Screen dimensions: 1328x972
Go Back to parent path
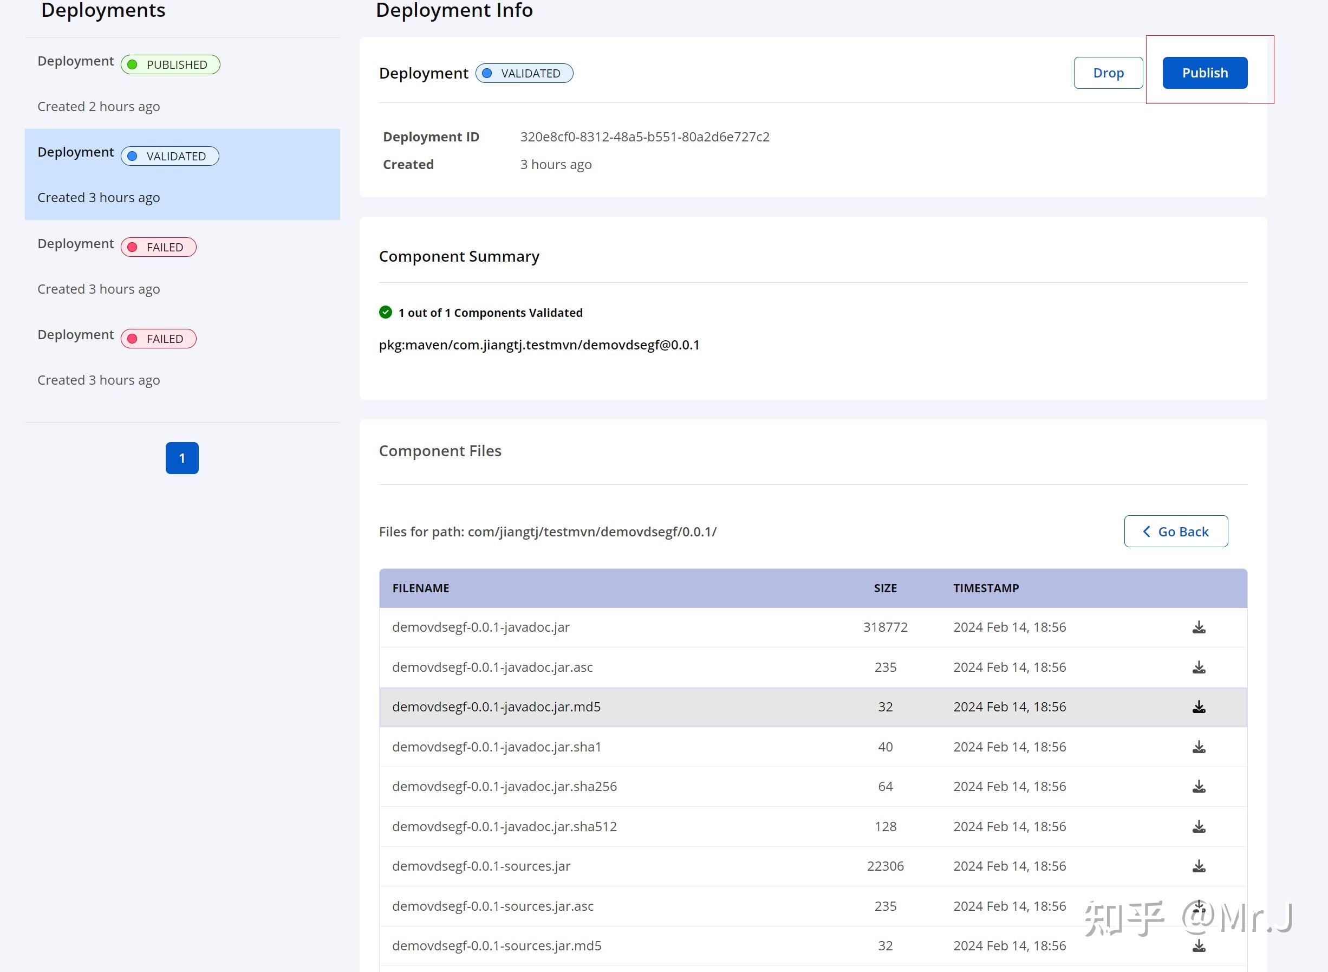(x=1175, y=532)
